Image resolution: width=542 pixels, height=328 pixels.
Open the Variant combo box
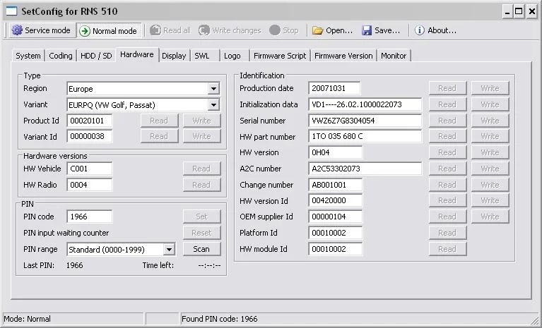coord(213,105)
